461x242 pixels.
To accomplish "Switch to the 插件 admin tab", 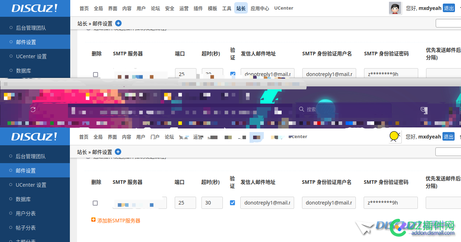I will (198, 8).
